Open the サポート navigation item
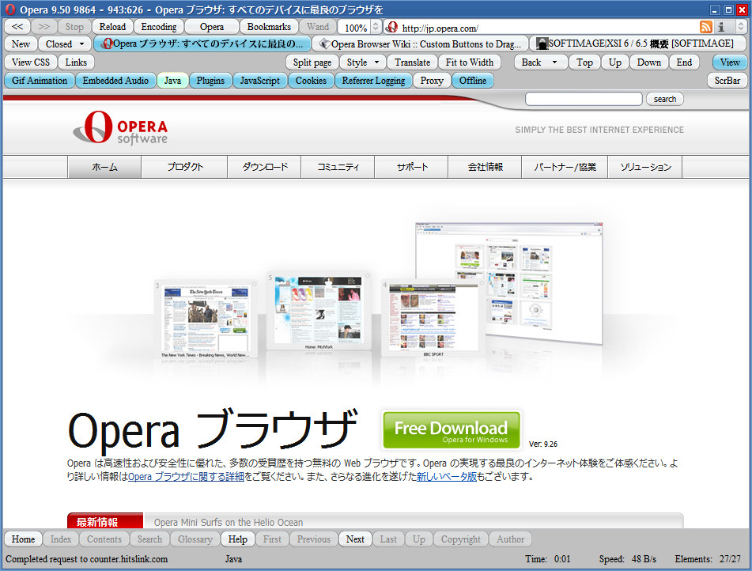 tap(411, 167)
